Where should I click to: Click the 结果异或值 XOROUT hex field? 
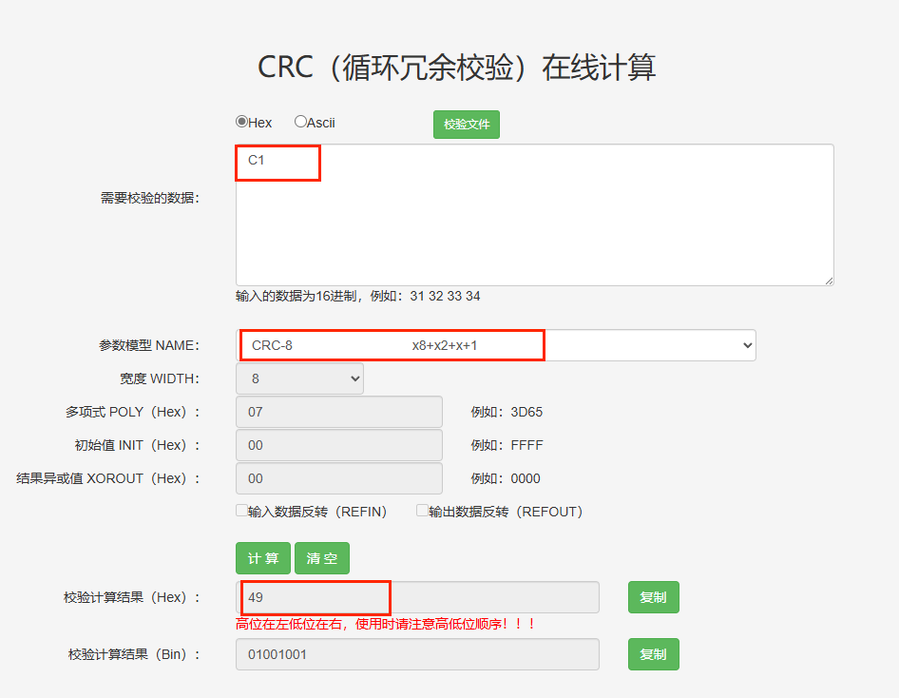[x=339, y=478]
